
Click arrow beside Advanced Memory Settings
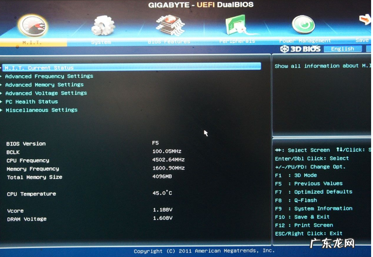(x=1, y=85)
